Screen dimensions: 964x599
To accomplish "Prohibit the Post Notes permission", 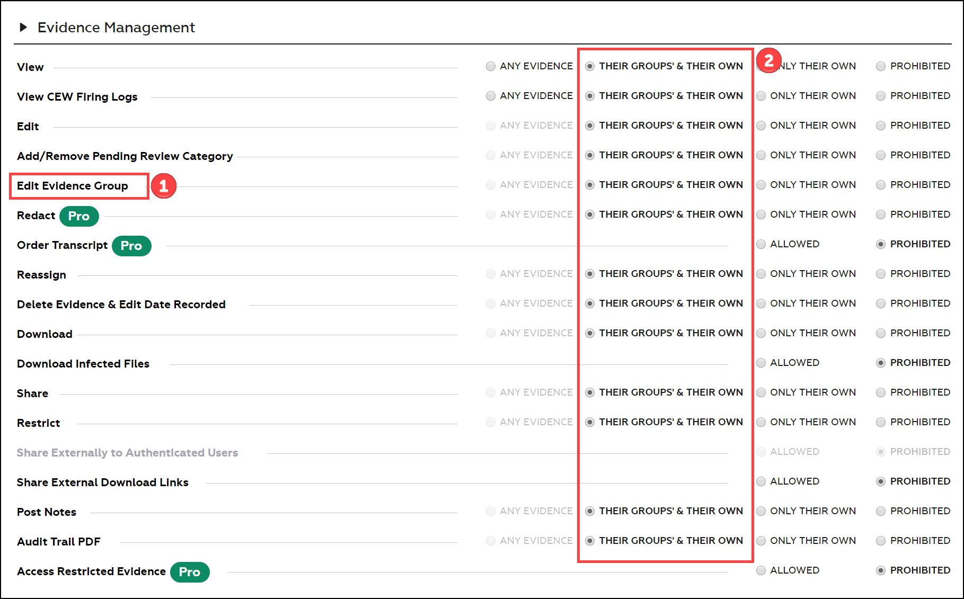I will click(881, 511).
